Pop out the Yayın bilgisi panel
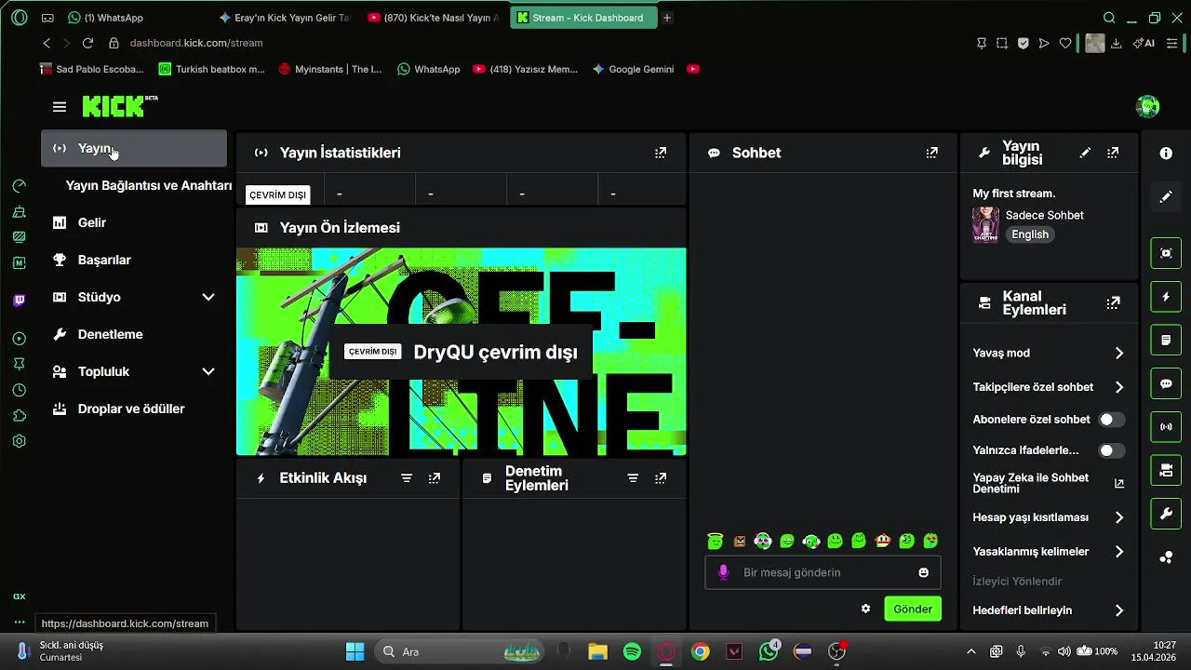This screenshot has width=1191, height=670. (1113, 153)
